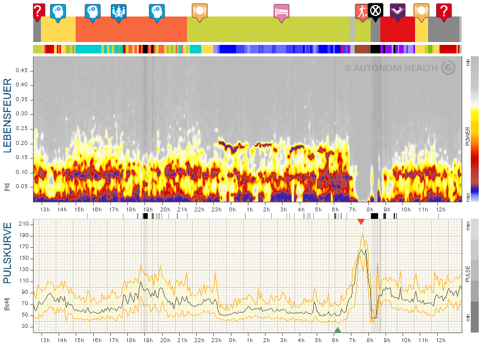This screenshot has width=481, height=345.
Task: Select the head-with-gears icon above the yellow segment
Action: point(57,13)
